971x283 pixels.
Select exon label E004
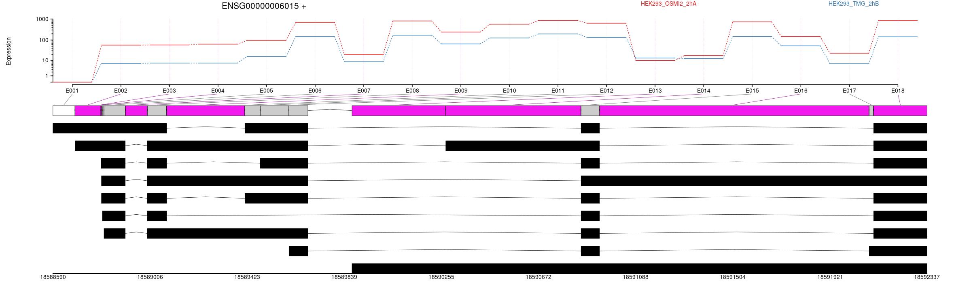coord(218,91)
